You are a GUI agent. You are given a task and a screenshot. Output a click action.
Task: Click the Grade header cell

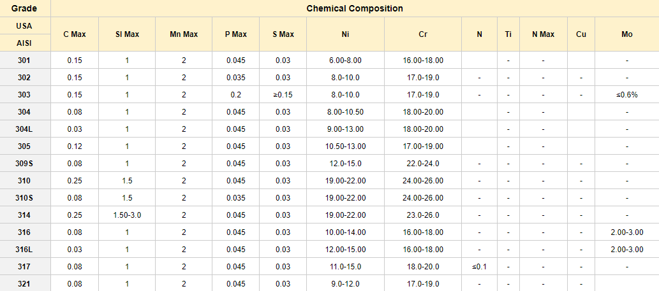(x=25, y=9)
